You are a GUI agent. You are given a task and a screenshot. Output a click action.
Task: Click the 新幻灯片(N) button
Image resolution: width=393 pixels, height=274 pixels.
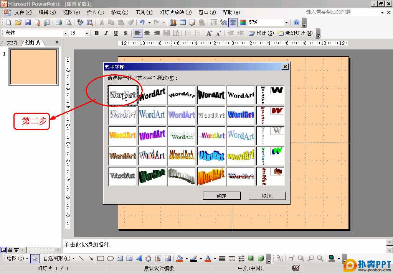[295, 33]
